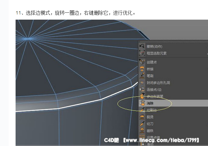Select the 创建点 create point icon

142,62
